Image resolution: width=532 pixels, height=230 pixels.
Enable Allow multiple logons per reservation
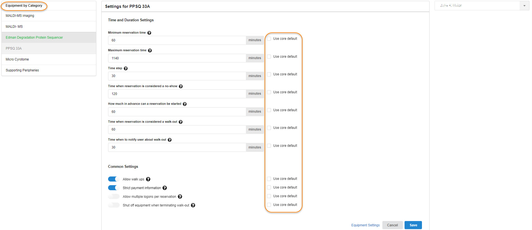(x=114, y=197)
